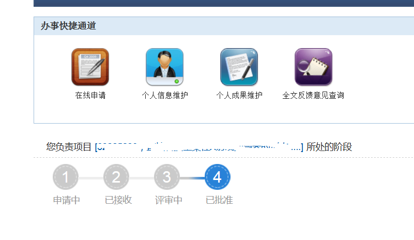
Task: Click the 个人信息维护 label
Action: point(165,95)
